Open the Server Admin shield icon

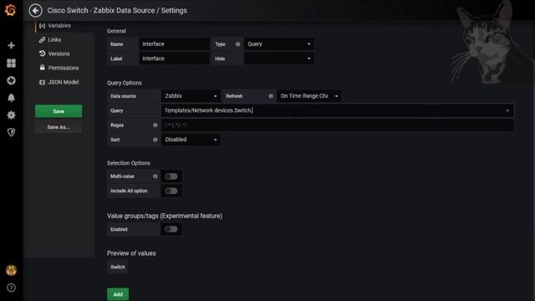pyautogui.click(x=11, y=132)
